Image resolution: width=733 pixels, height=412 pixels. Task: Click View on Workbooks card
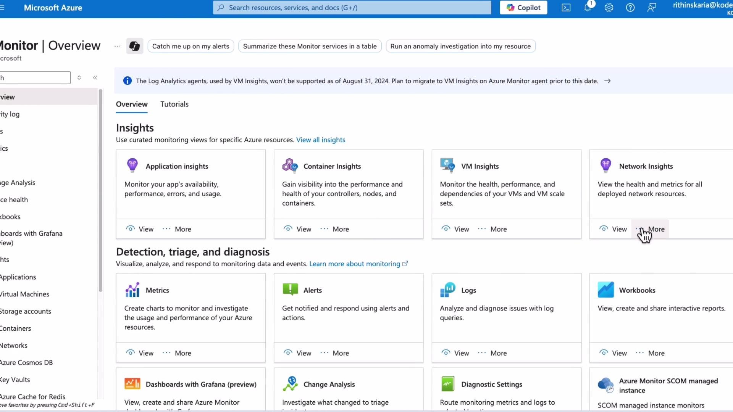[613, 353]
